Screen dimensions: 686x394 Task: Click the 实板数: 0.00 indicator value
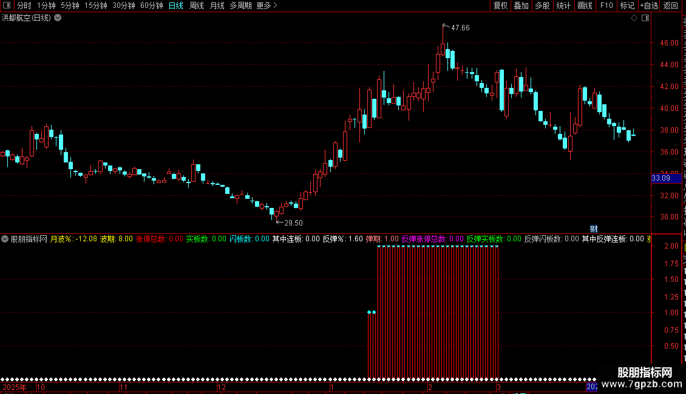[x=206, y=239]
